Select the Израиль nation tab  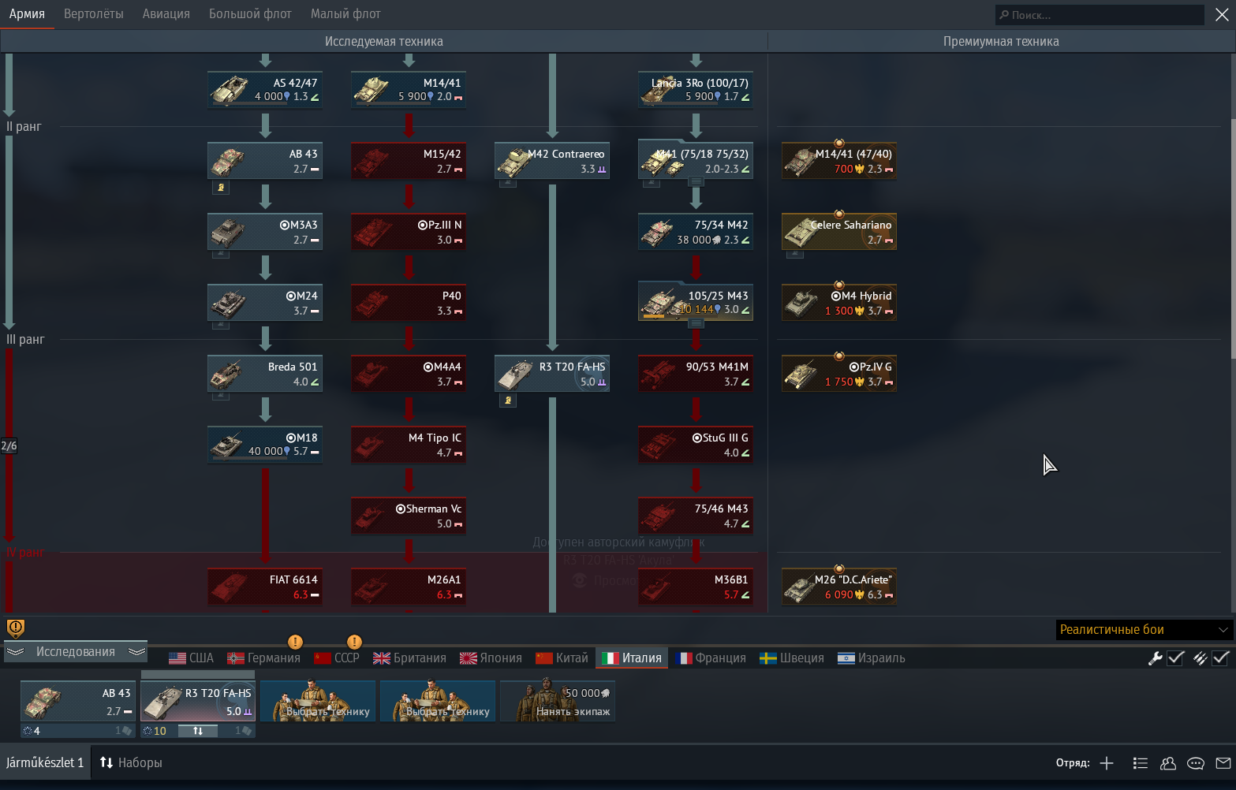tap(872, 658)
